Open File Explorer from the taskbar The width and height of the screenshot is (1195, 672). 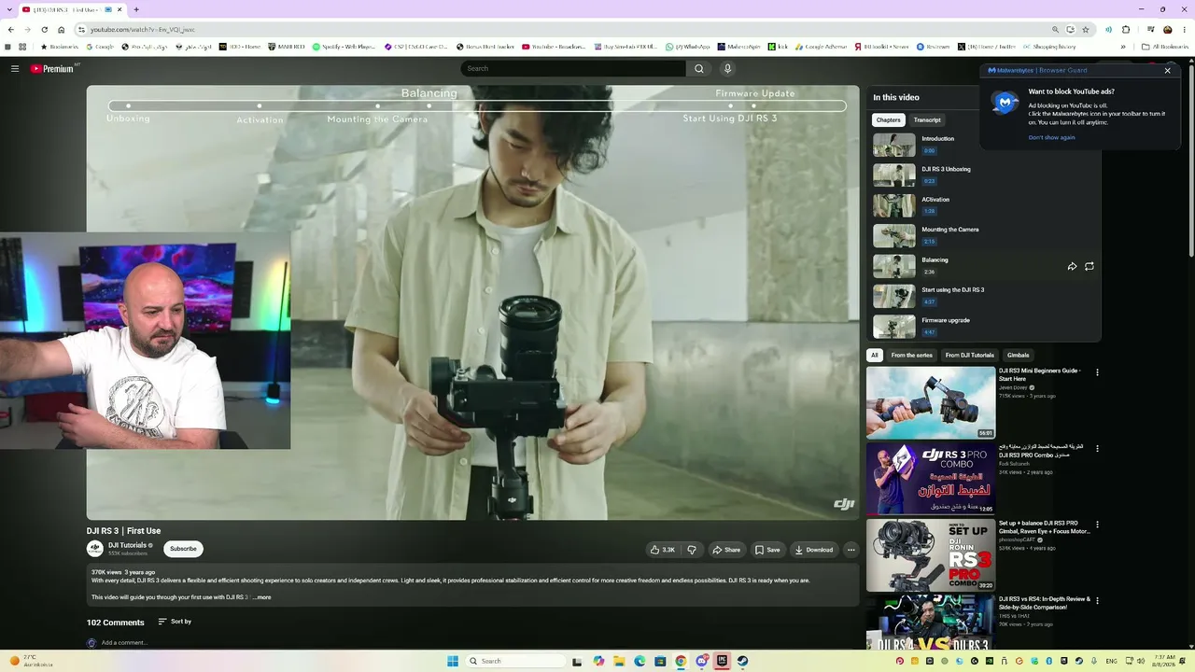tap(619, 661)
